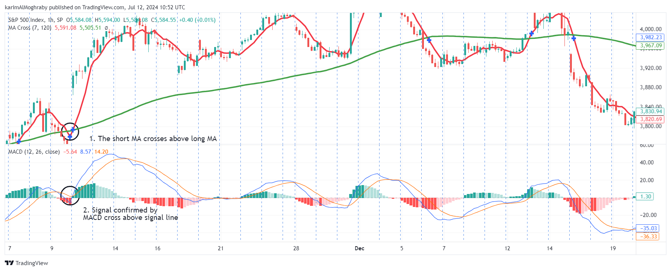Click the 20.00 MACD scale label
The image size is (671, 271).
(x=647, y=180)
